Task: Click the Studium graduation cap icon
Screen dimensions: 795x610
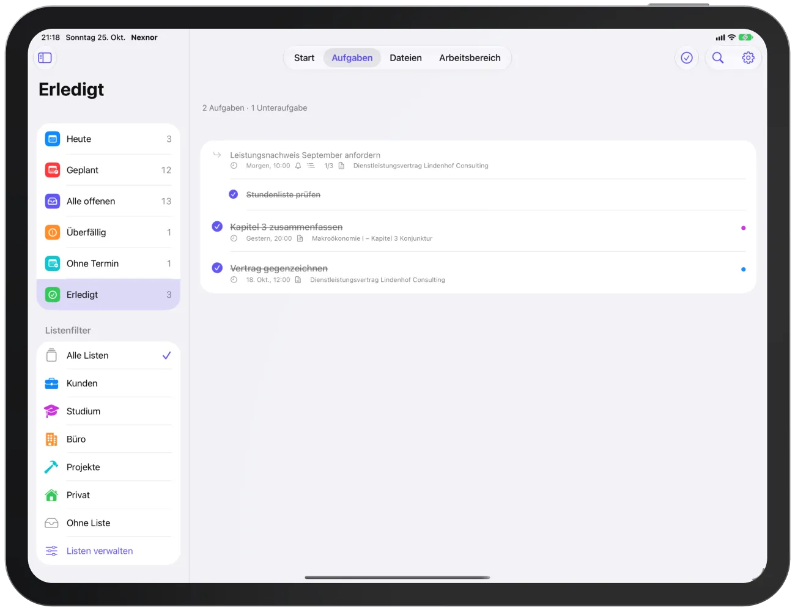Action: (52, 412)
